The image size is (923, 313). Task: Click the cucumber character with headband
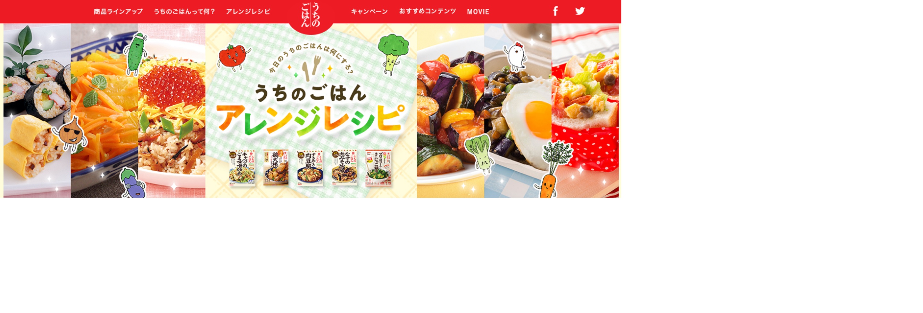click(135, 54)
